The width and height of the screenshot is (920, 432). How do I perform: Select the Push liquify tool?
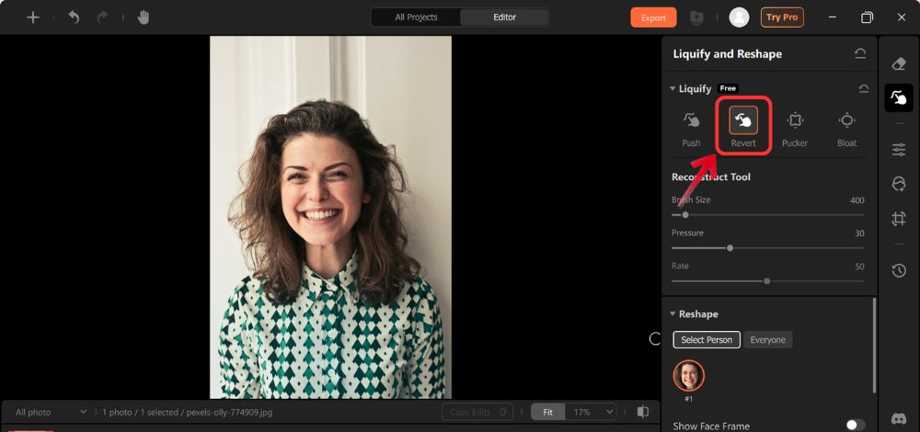[x=691, y=127]
